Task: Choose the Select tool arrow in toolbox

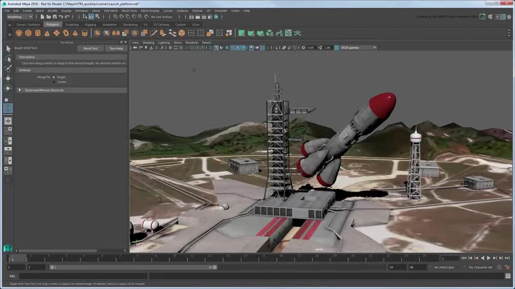Action: tap(8, 48)
